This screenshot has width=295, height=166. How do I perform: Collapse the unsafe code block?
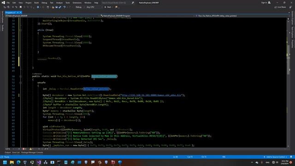(21, 83)
